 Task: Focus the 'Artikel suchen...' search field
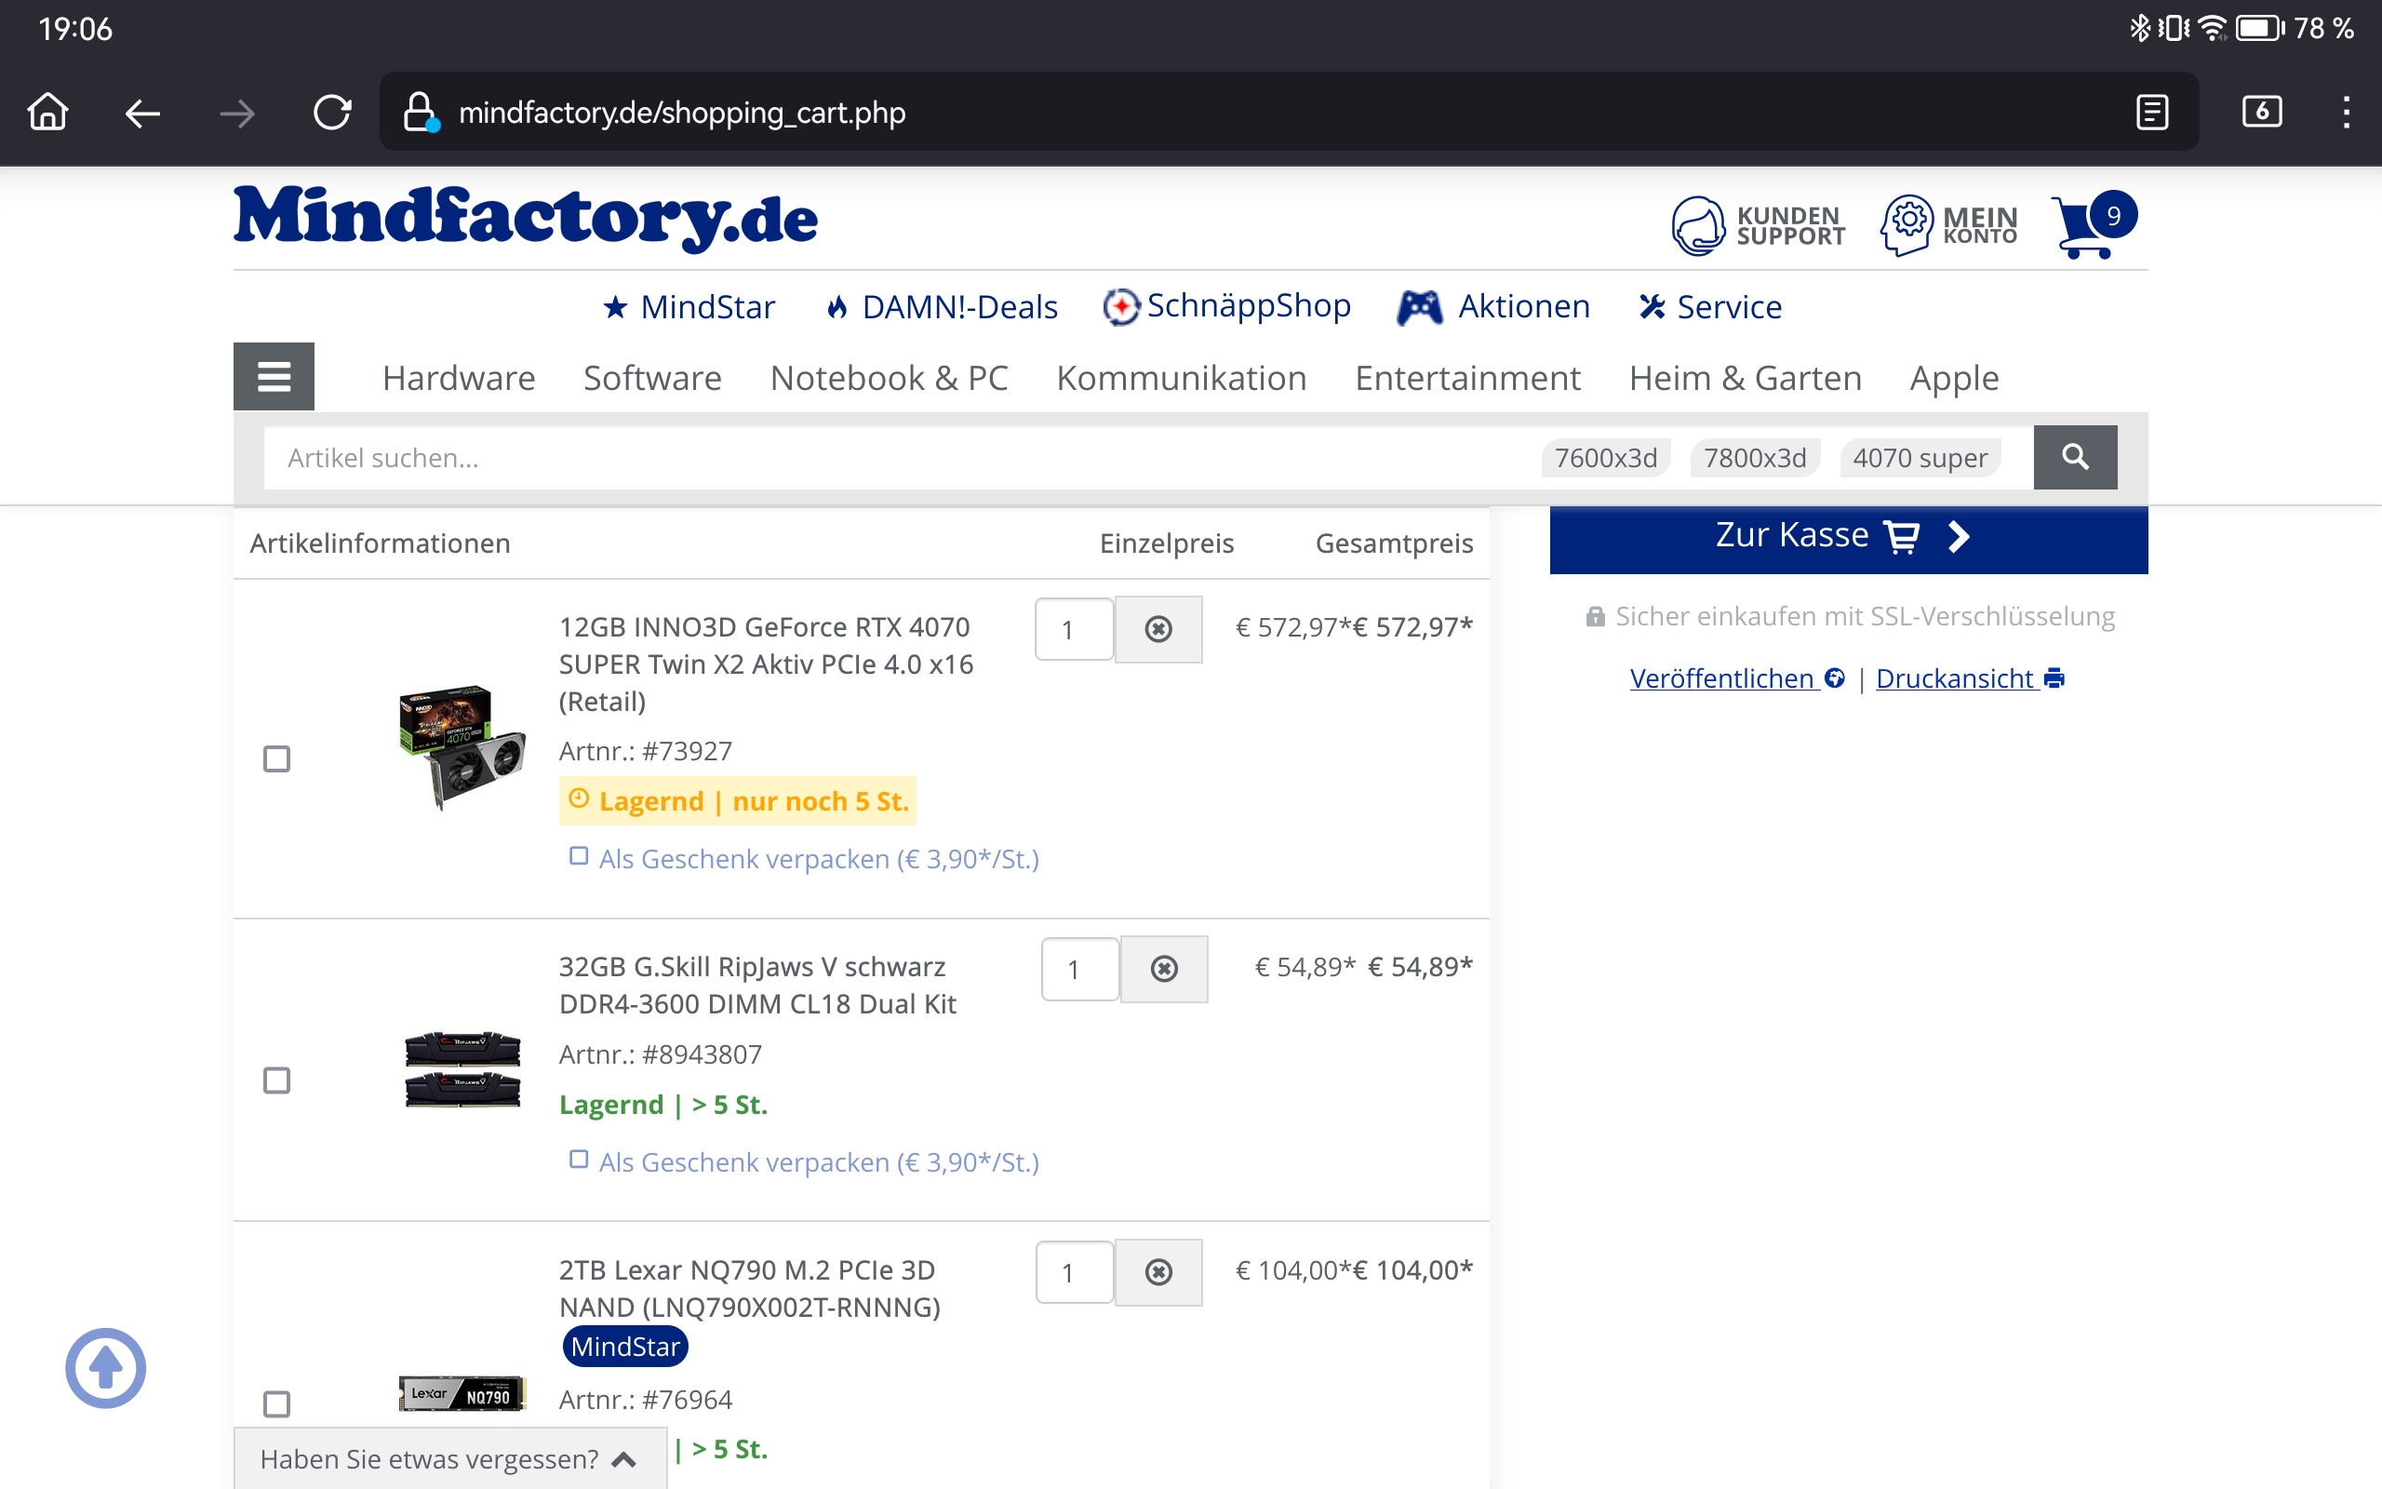tap(886, 458)
